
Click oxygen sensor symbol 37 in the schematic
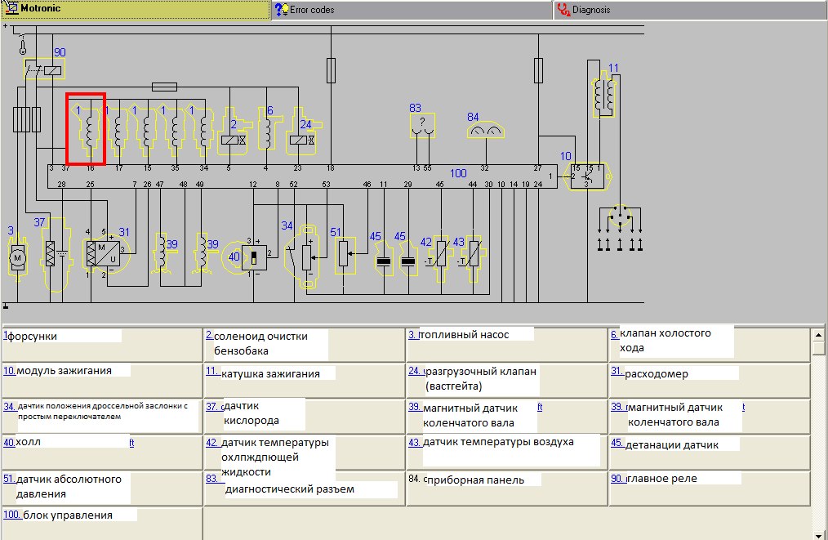coord(54,253)
